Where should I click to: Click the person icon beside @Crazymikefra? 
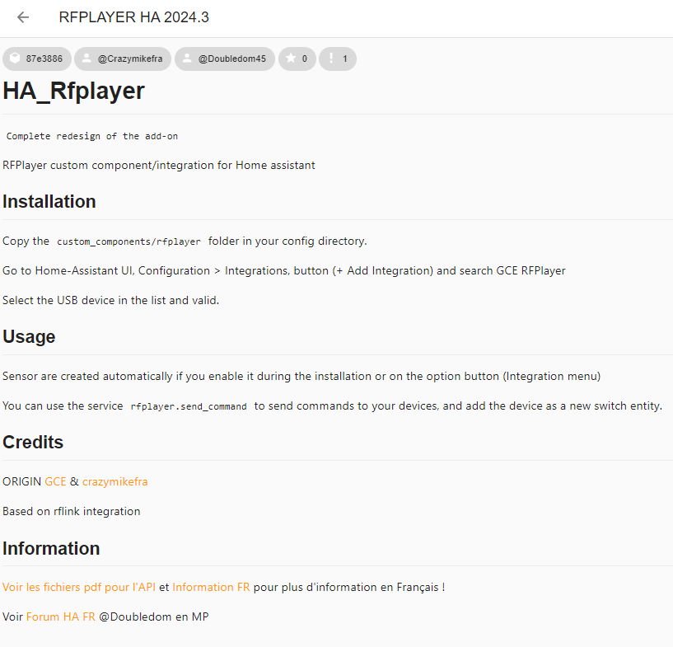pos(86,58)
